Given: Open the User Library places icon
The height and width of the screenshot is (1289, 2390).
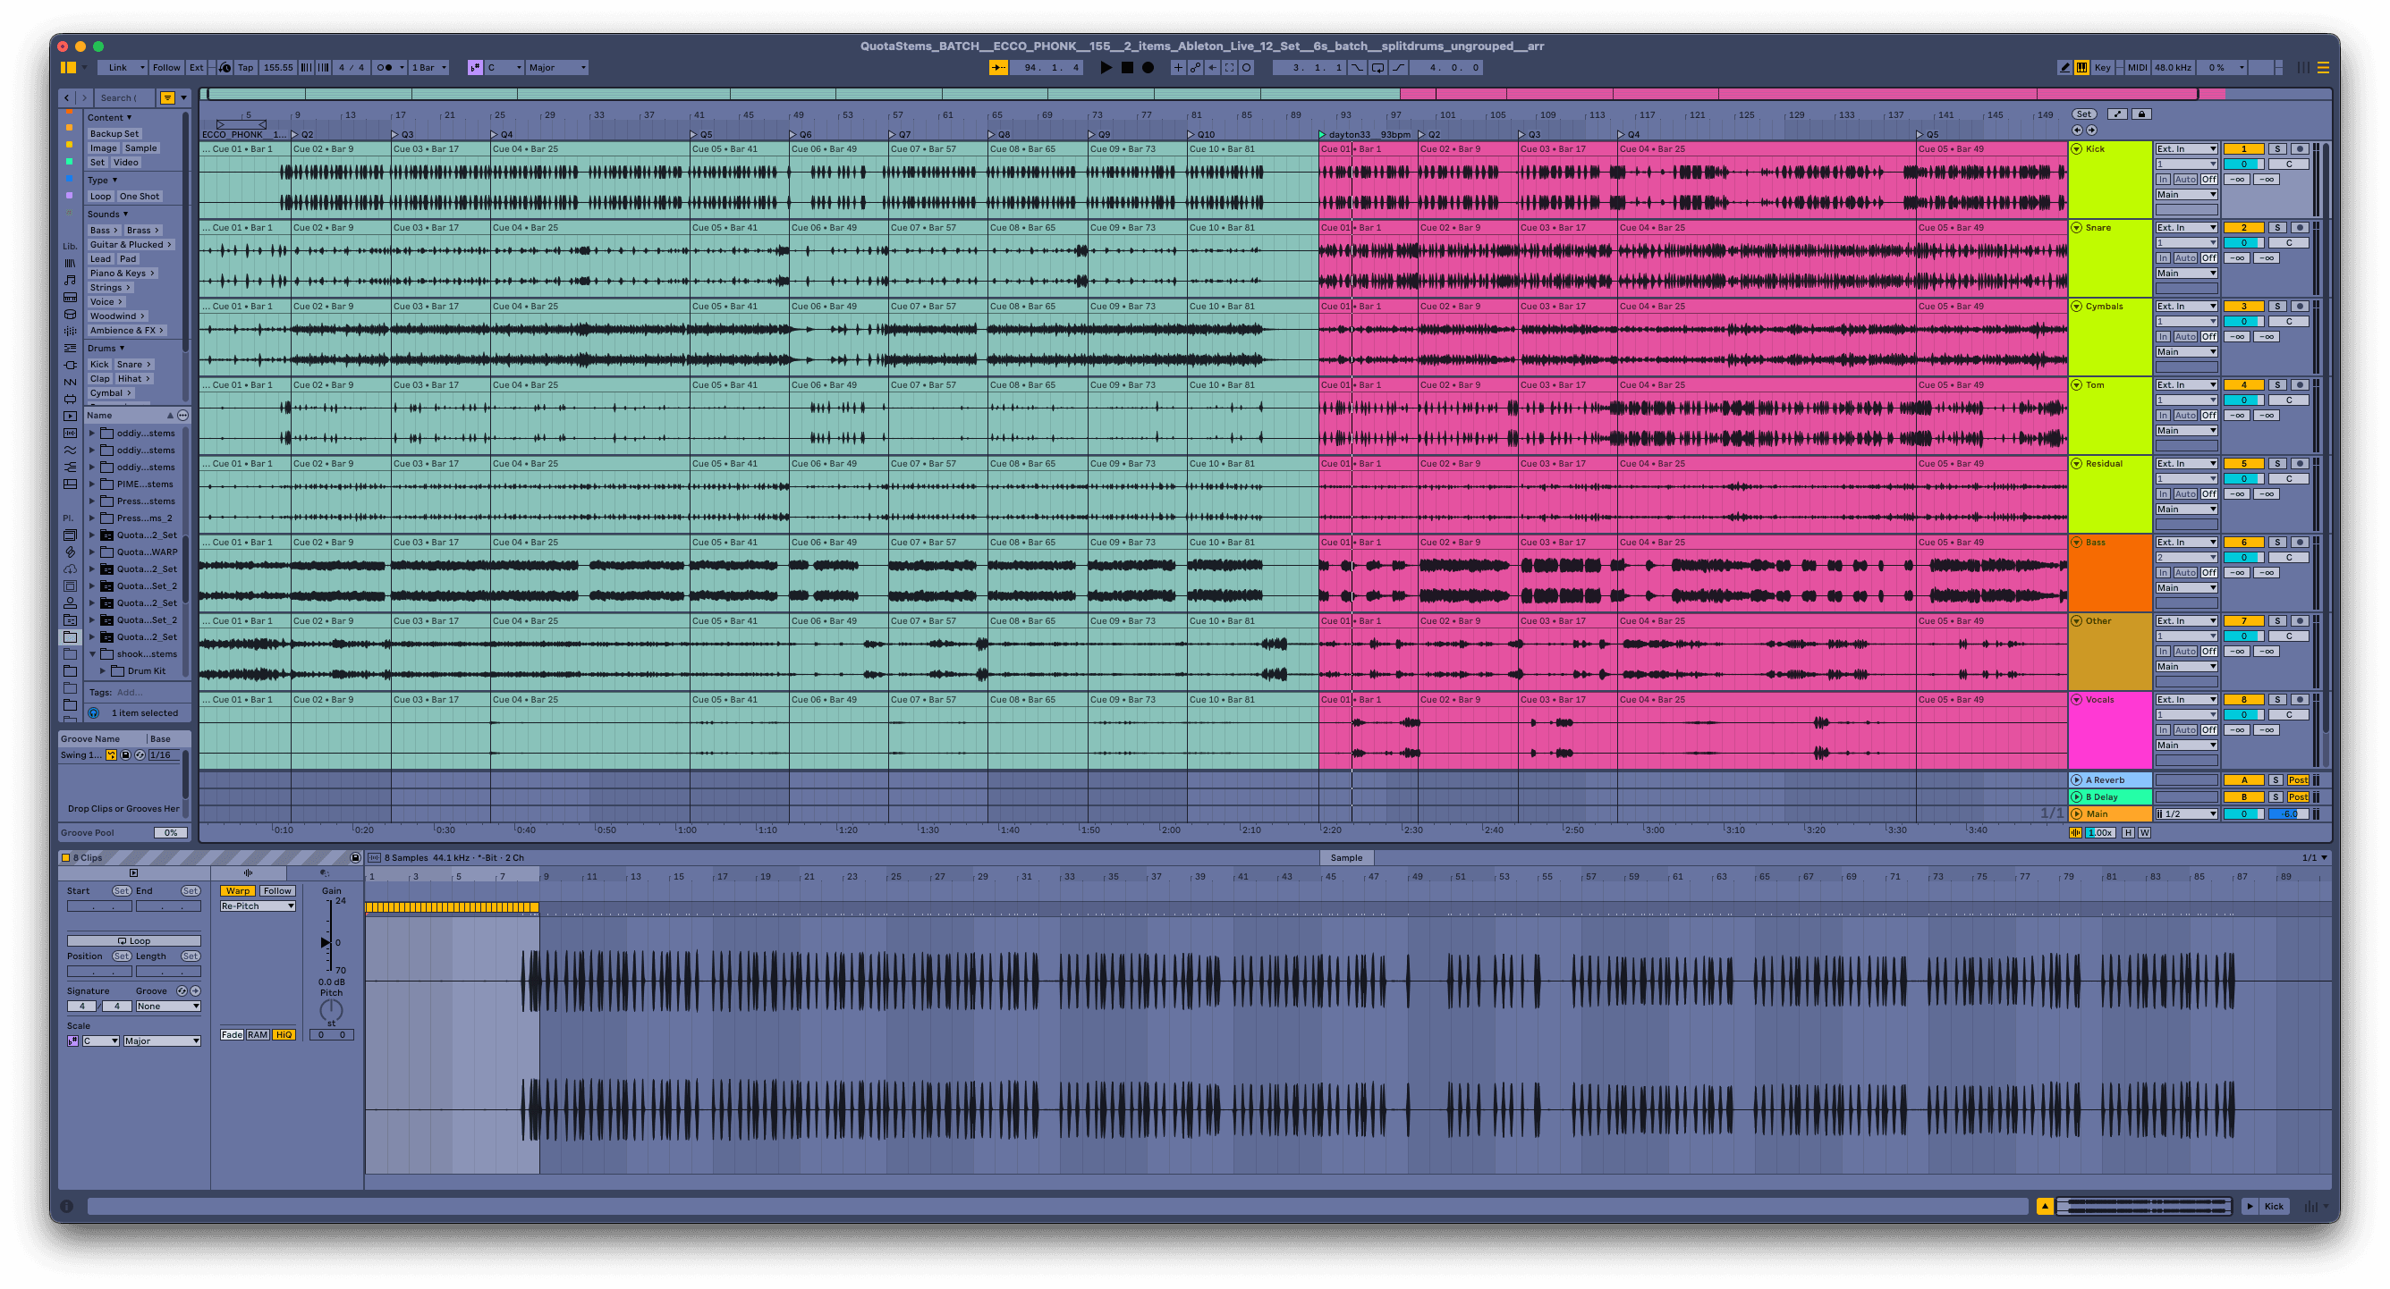Looking at the screenshot, I should tap(70, 602).
